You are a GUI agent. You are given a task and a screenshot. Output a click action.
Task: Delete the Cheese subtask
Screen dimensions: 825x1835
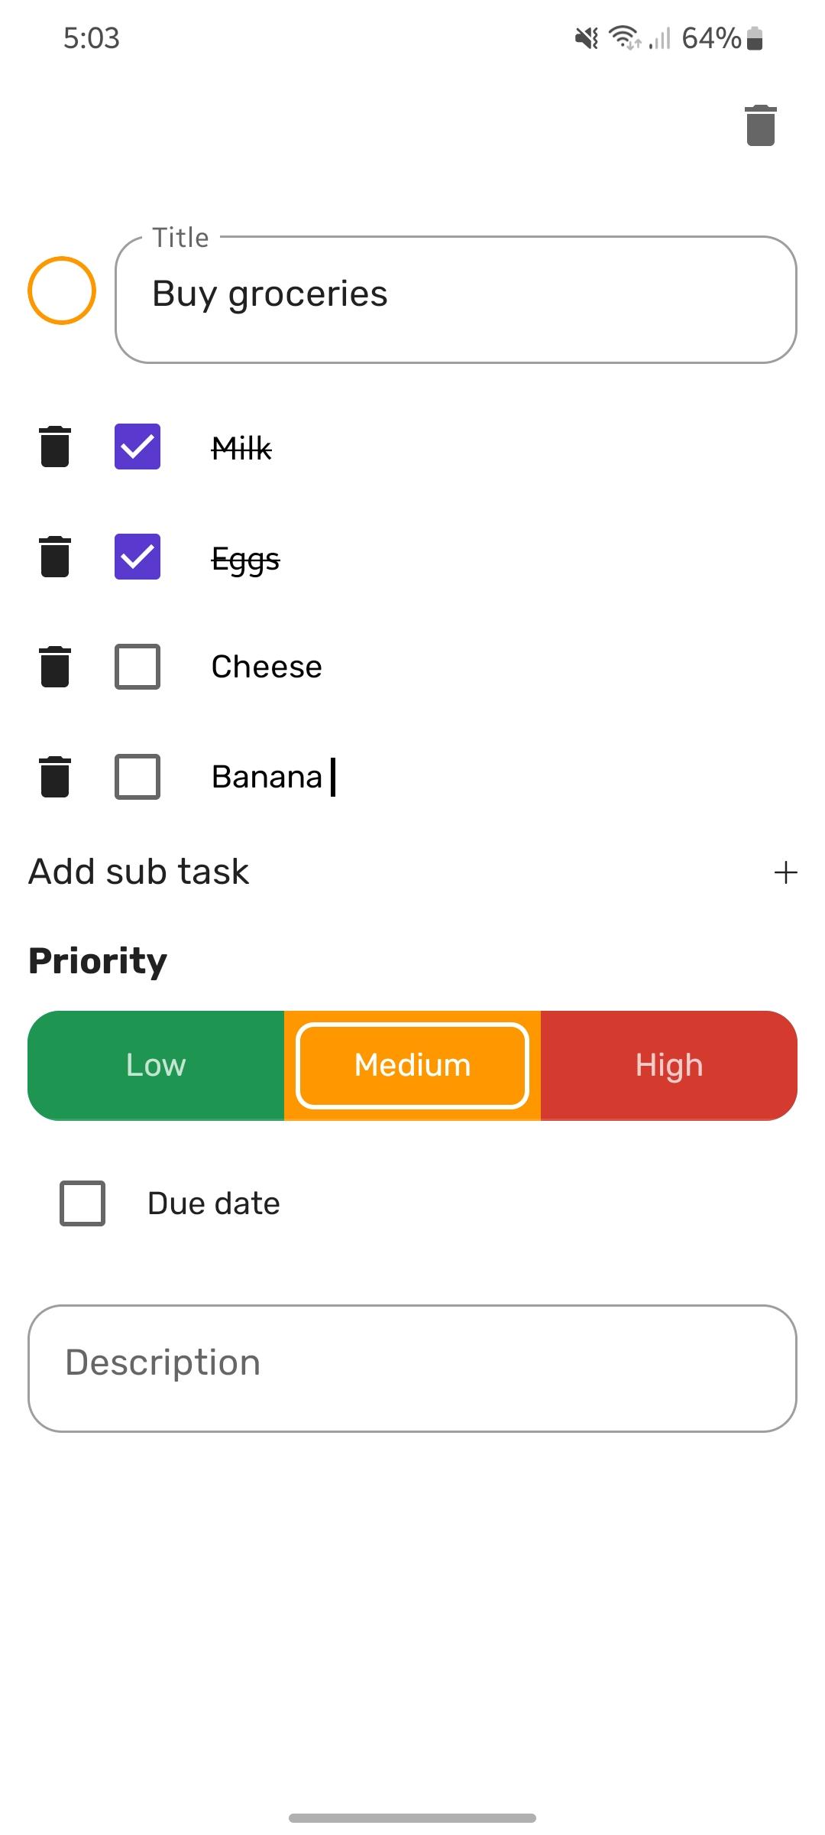click(55, 667)
